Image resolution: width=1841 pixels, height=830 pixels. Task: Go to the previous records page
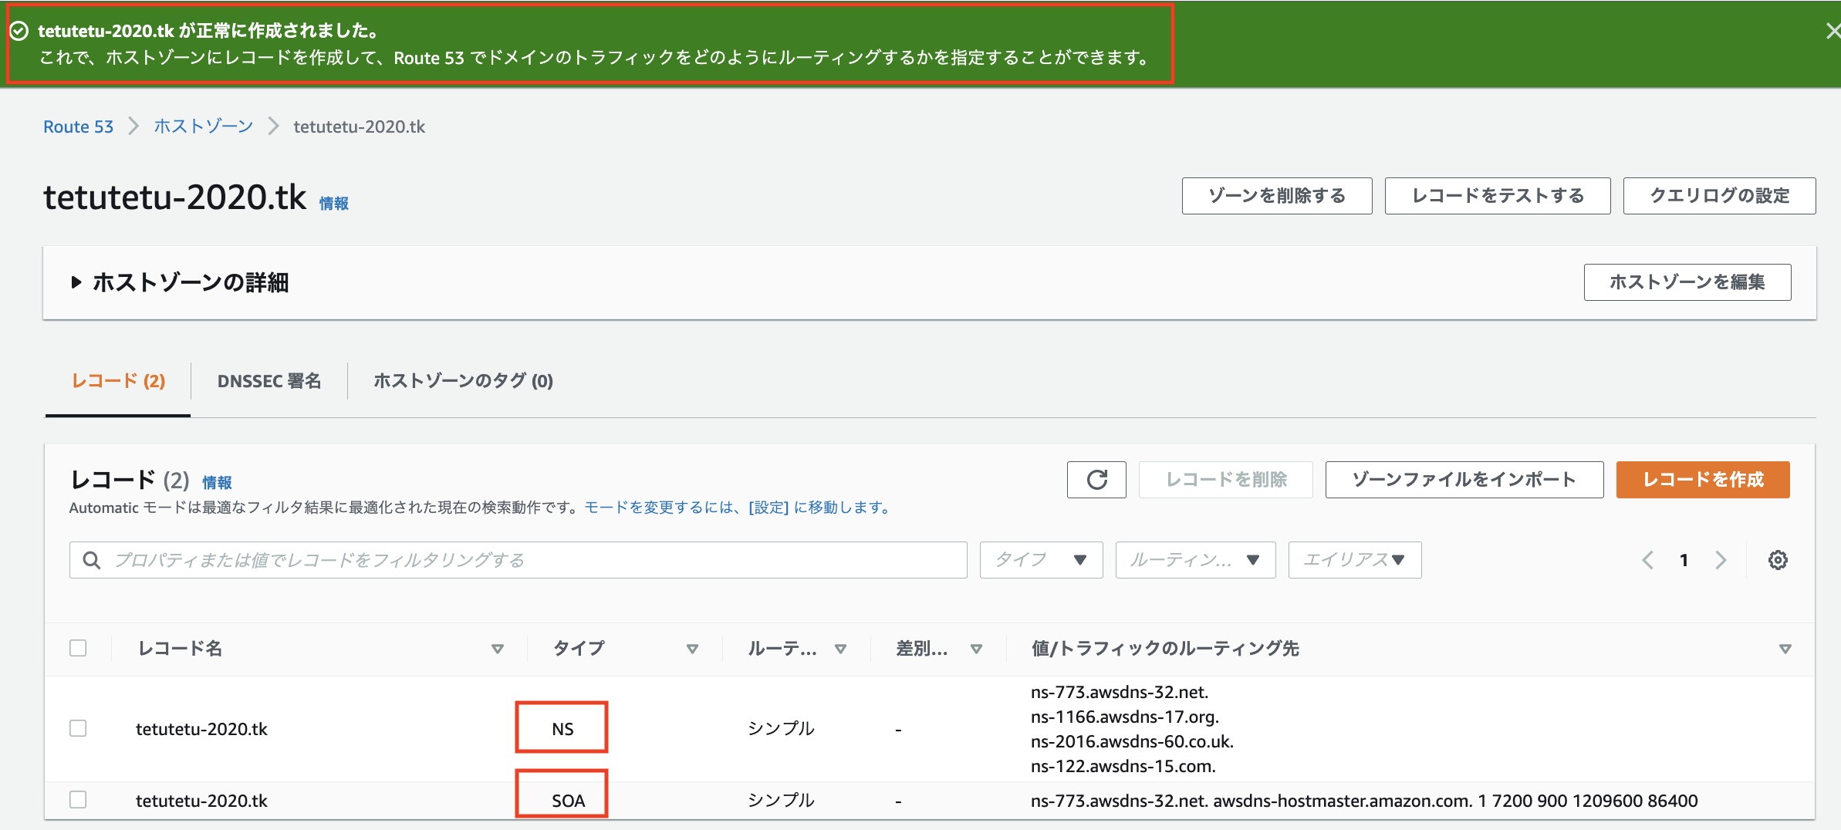[1649, 560]
